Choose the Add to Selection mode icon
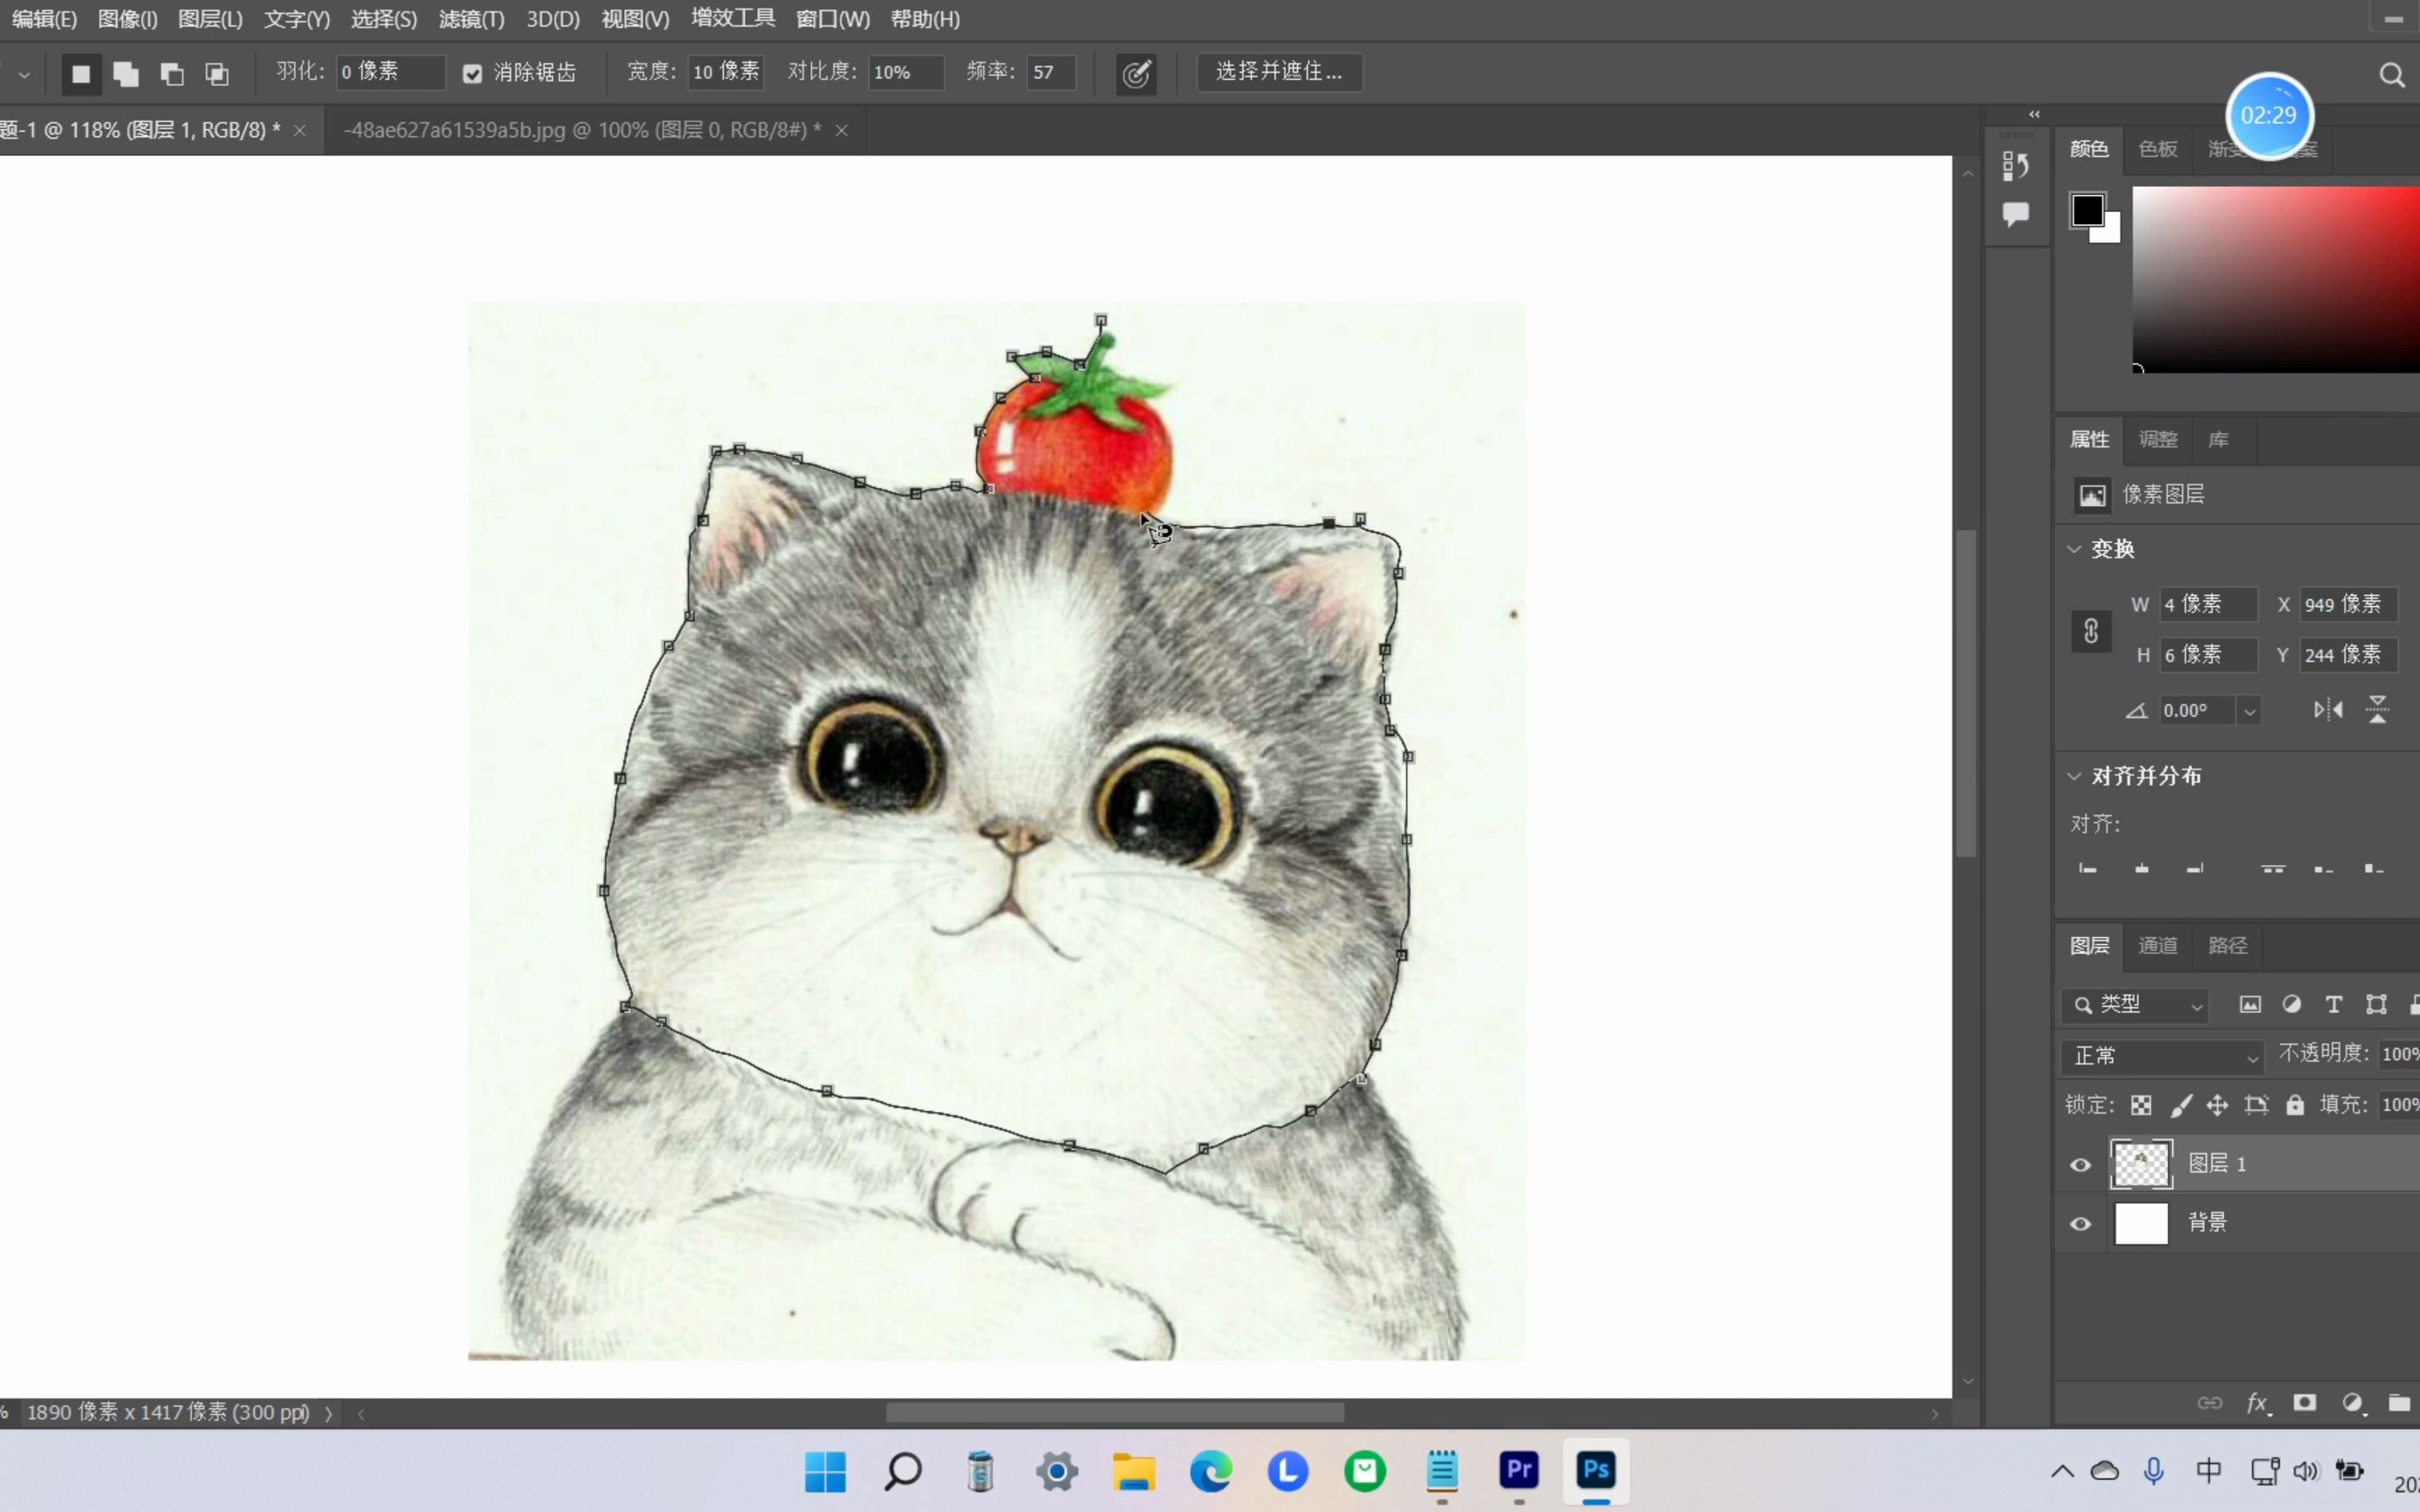2420x1512 pixels. click(126, 73)
